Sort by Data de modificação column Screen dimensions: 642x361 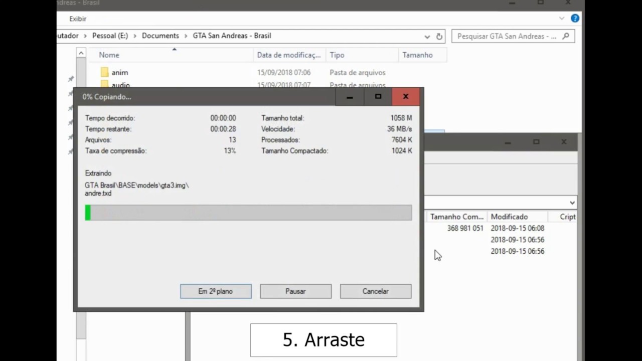[289, 55]
